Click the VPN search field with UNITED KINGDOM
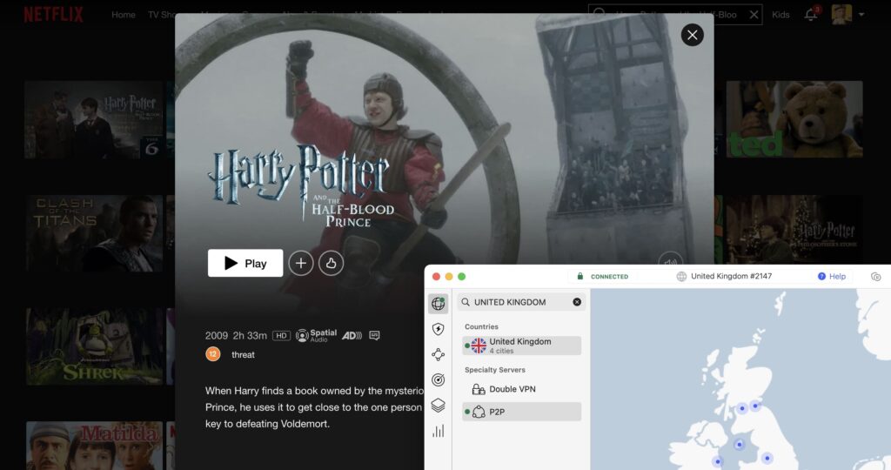Image resolution: width=891 pixels, height=470 pixels. pyautogui.click(x=521, y=302)
